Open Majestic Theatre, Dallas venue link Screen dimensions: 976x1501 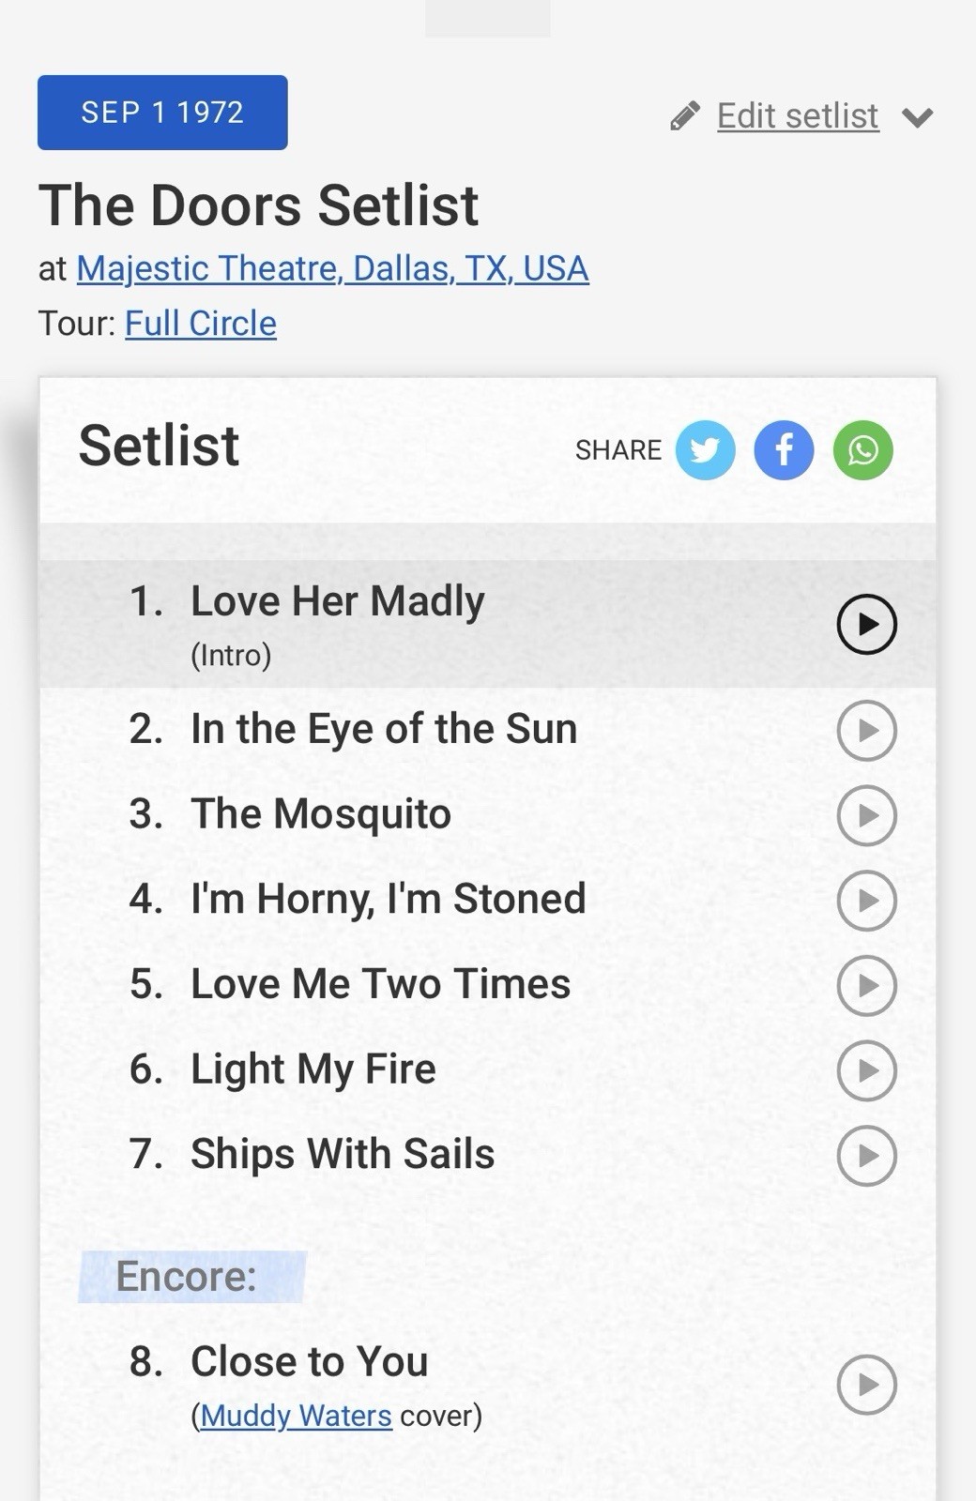[332, 268]
